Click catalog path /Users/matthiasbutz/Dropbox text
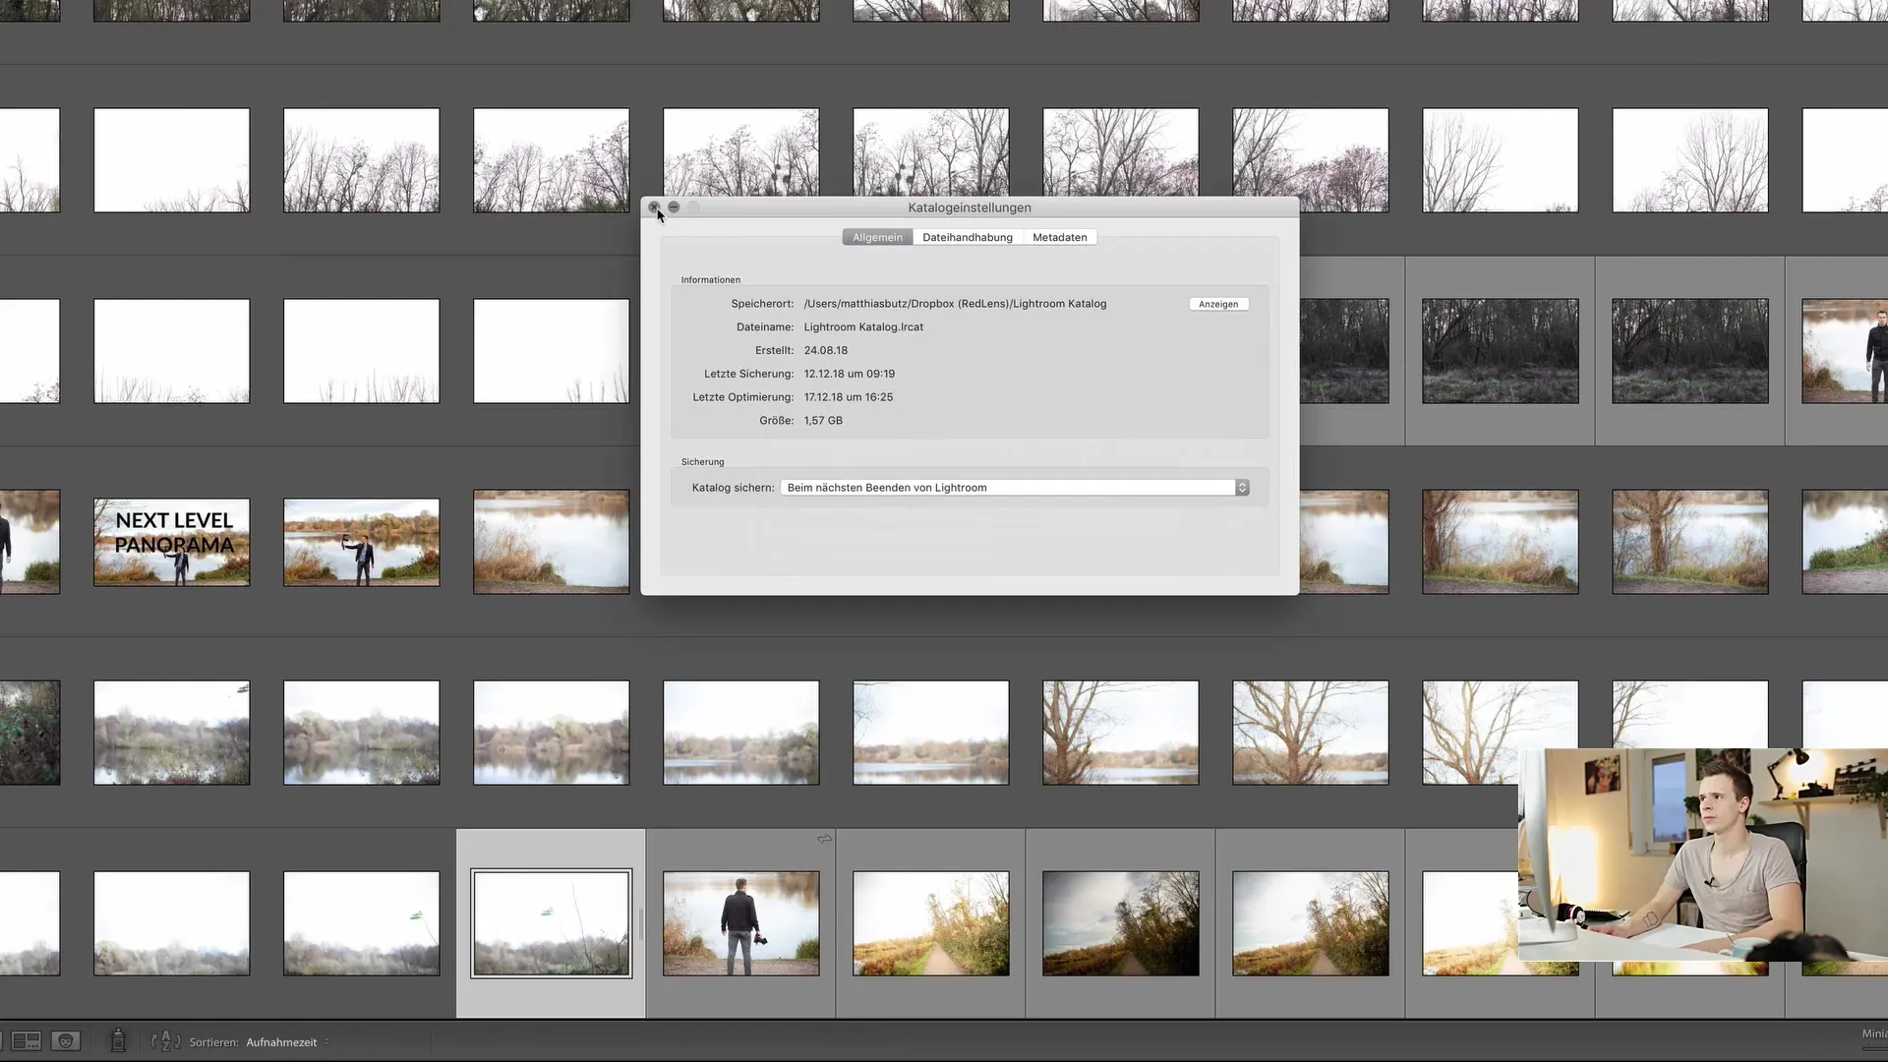 [955, 304]
